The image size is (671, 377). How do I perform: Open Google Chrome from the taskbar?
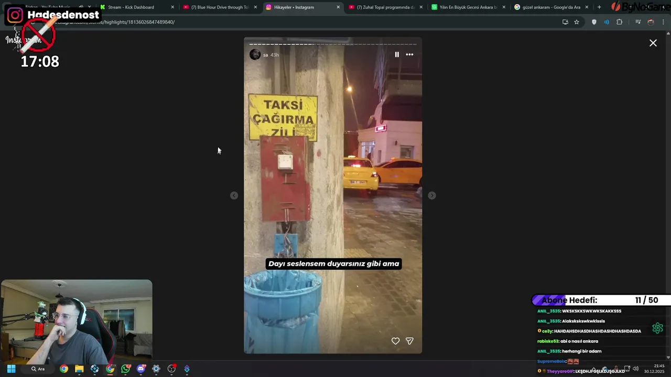click(x=63, y=369)
